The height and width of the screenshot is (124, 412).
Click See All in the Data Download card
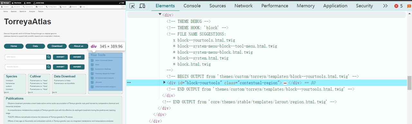point(55,92)
